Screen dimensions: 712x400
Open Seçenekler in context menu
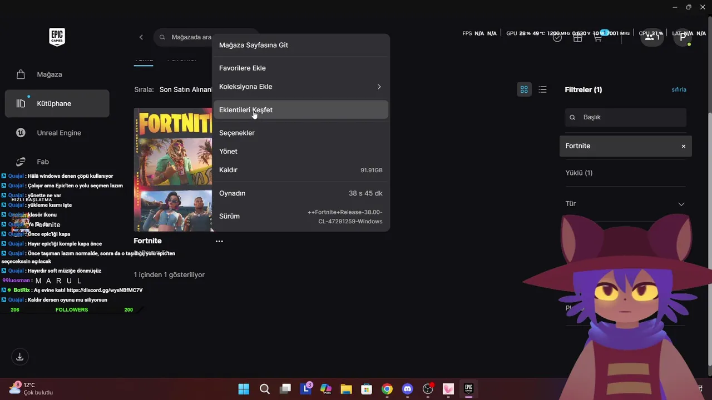click(301, 133)
